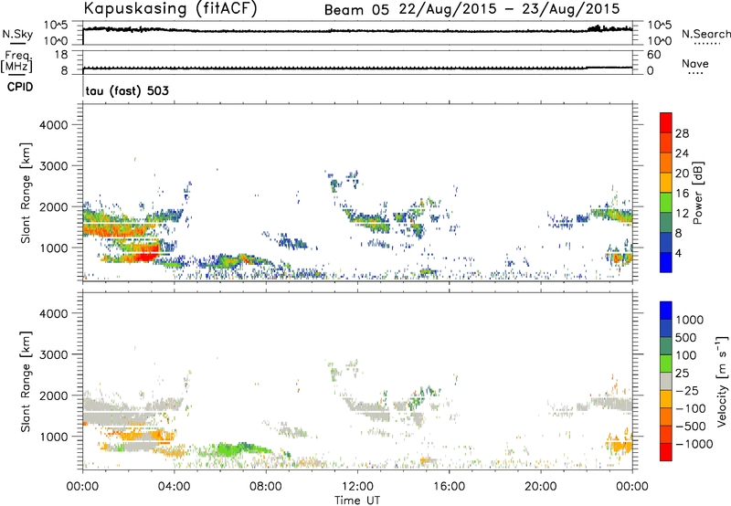
Task: Select the '12:00' time tick label
Action: (357, 487)
